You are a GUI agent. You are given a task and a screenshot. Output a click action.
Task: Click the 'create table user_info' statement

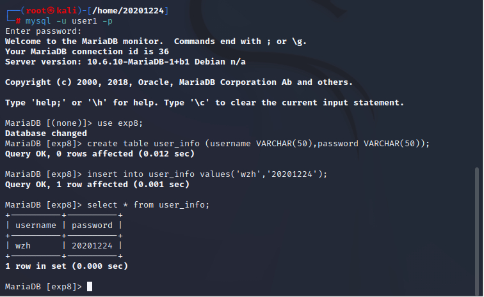(x=258, y=144)
